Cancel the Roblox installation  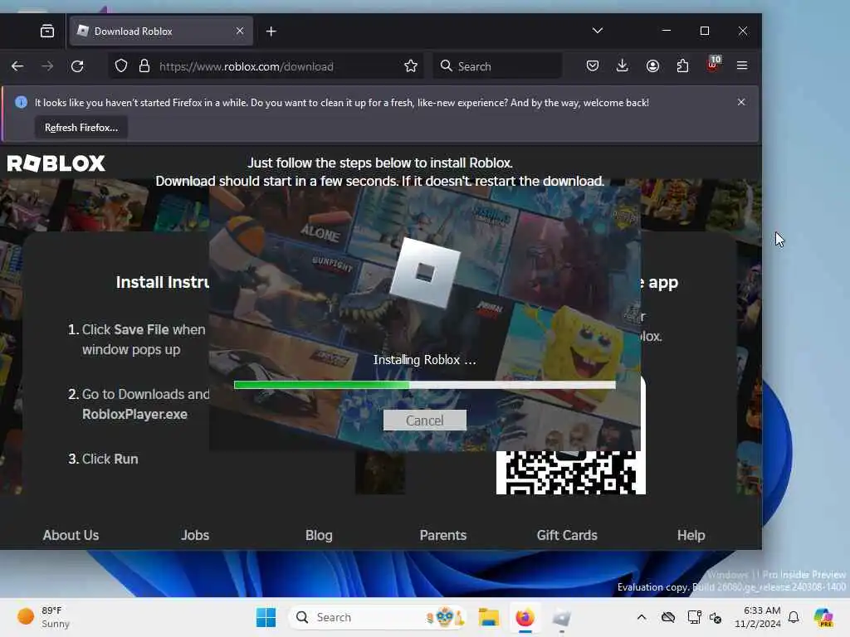424,421
